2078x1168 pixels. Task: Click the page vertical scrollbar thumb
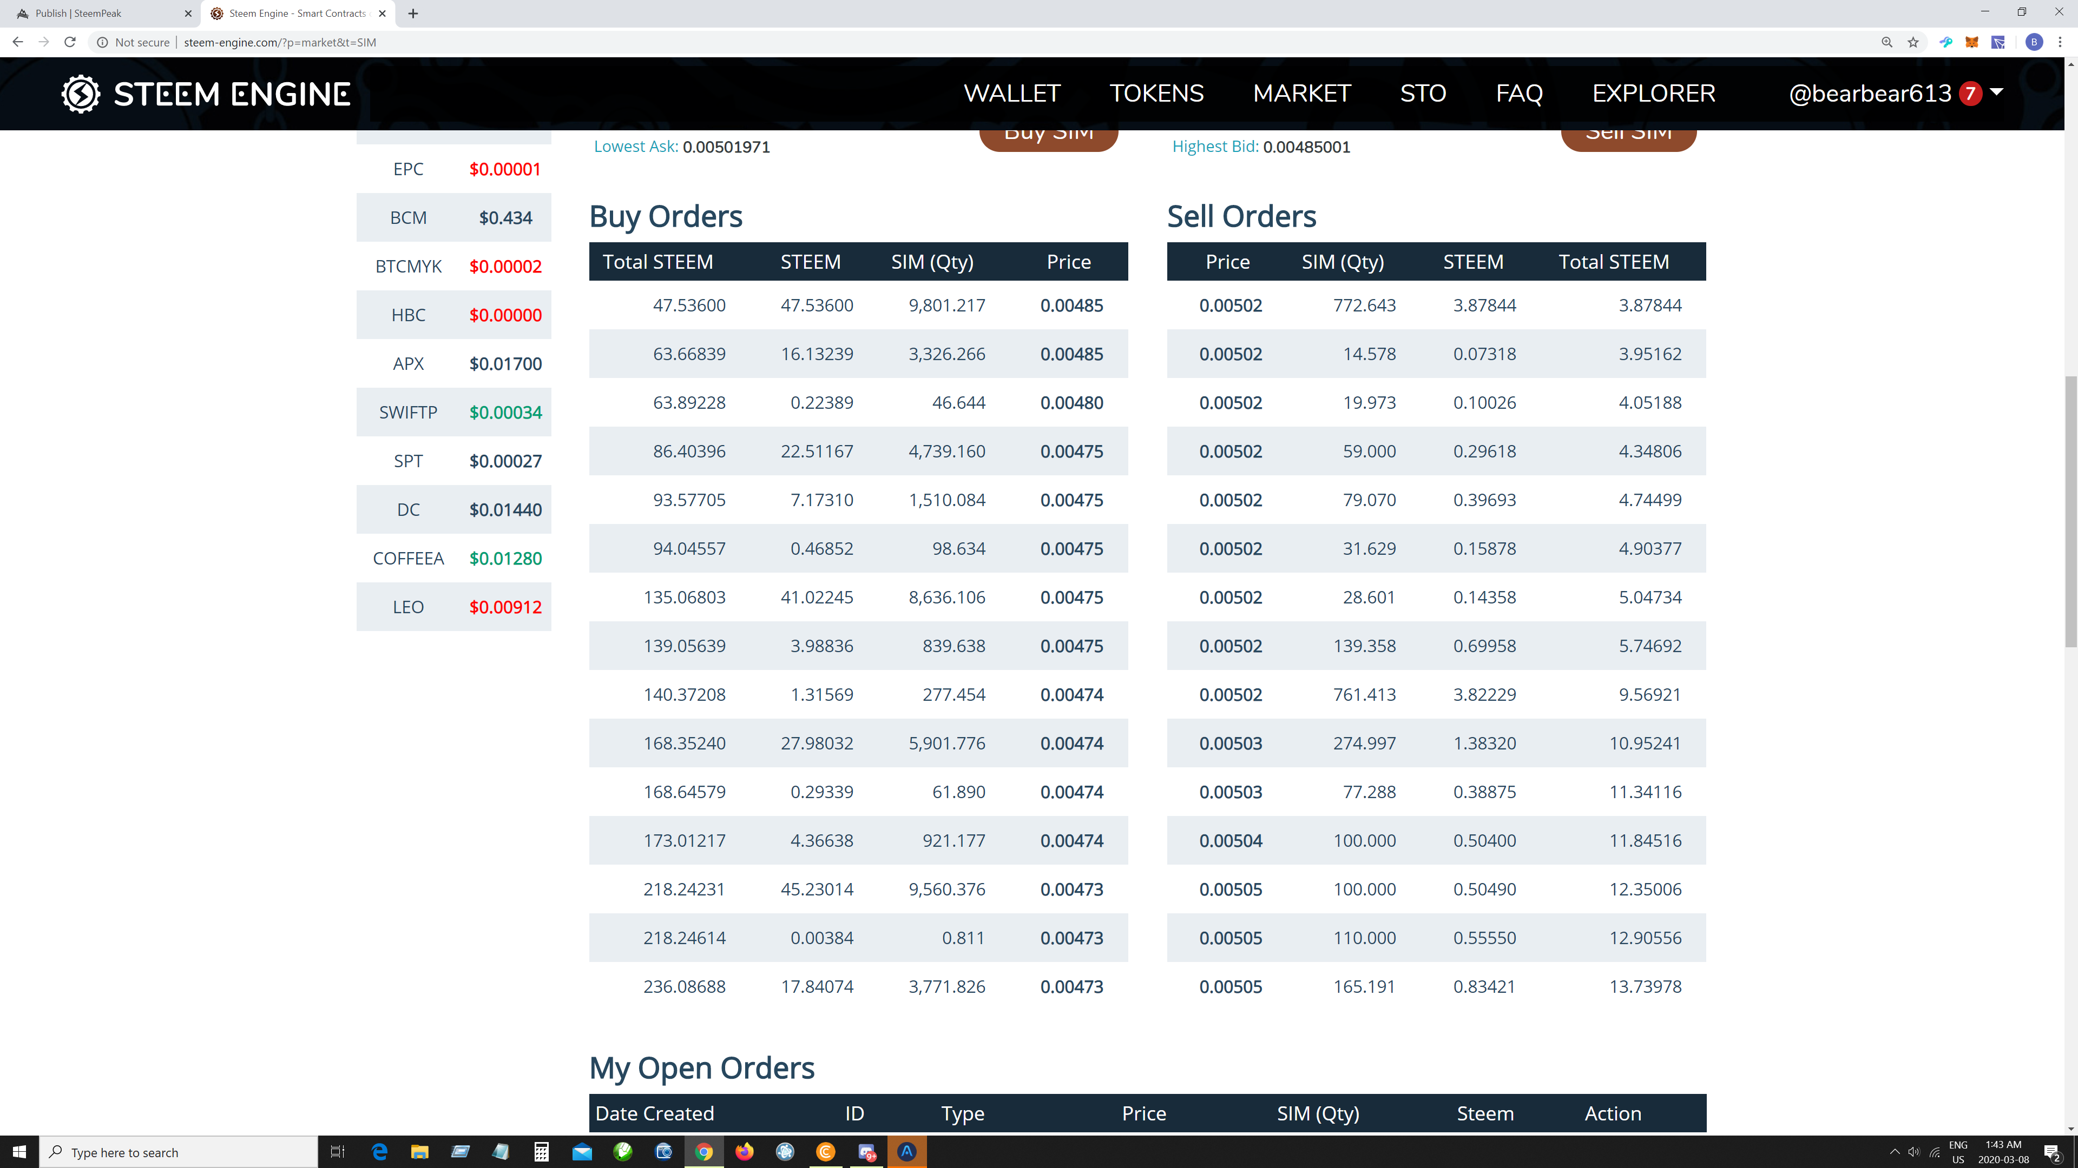tap(2070, 511)
